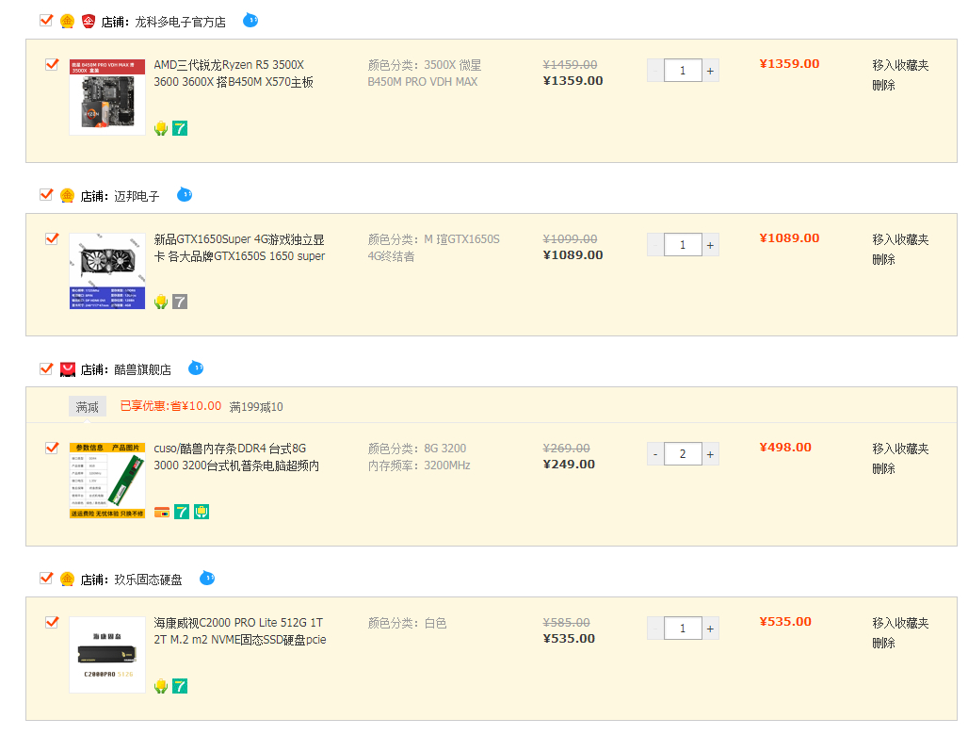This screenshot has height=735, width=968.
Task: Move GTX1650Super to favorites (移入收藏夹)
Action: coord(900,239)
